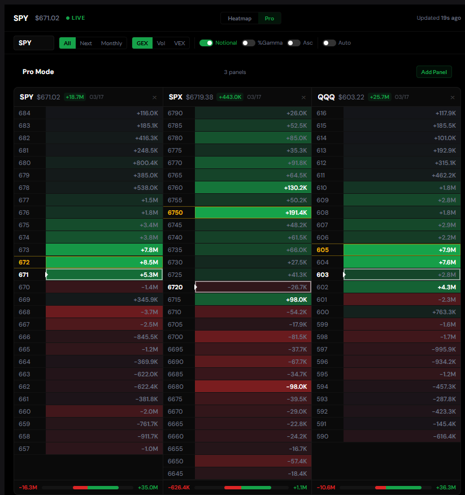Click SPY total negative -16.3M

(x=28, y=488)
